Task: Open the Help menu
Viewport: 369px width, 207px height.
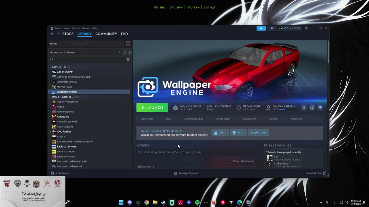Action: point(95,28)
